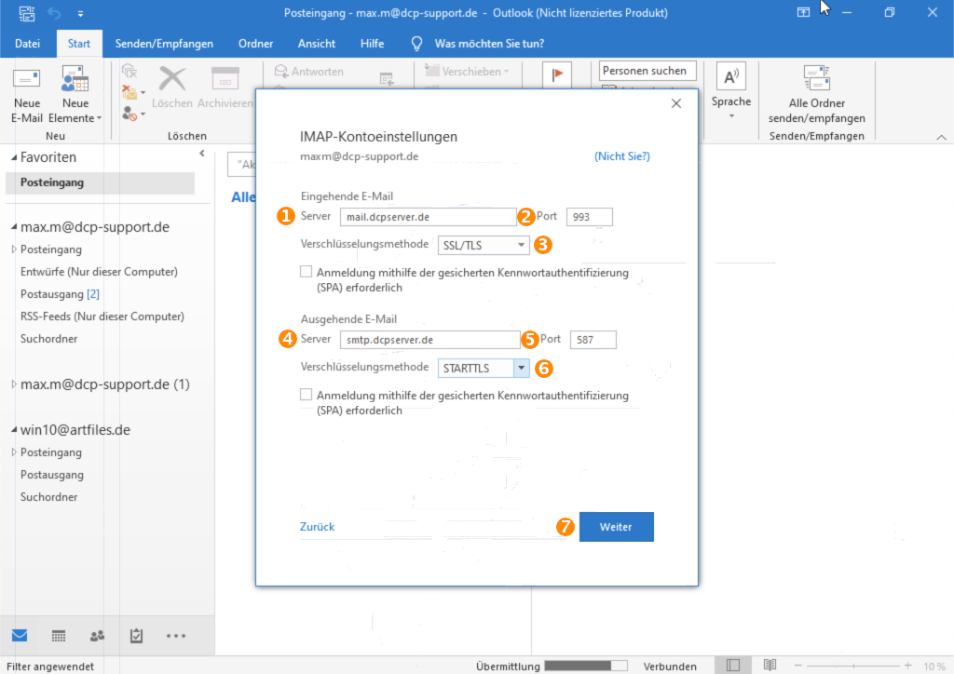This screenshot has height=674, width=954.
Task: Enable SPA checkbox for outgoing mail
Action: point(306,395)
